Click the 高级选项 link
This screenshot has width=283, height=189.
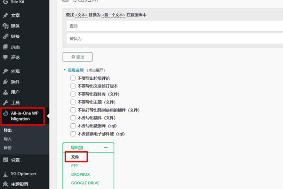tap(75, 70)
